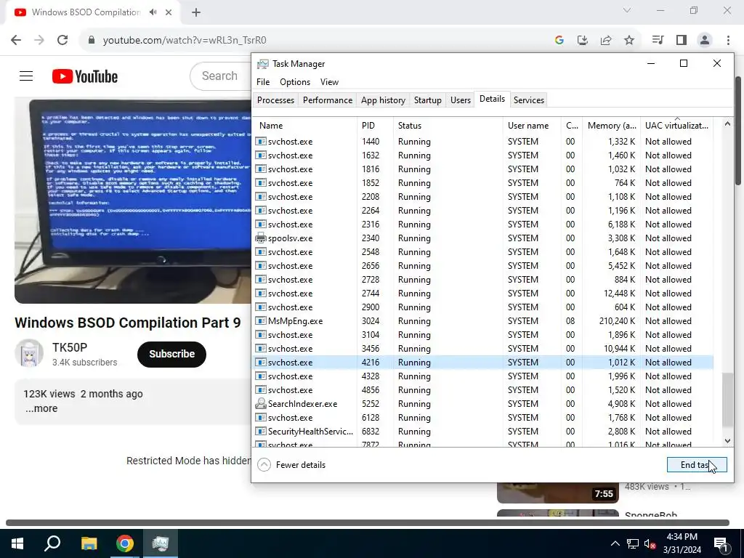Select svchost.exe with PID 2744
Screen dimensions: 744x558
(483, 294)
